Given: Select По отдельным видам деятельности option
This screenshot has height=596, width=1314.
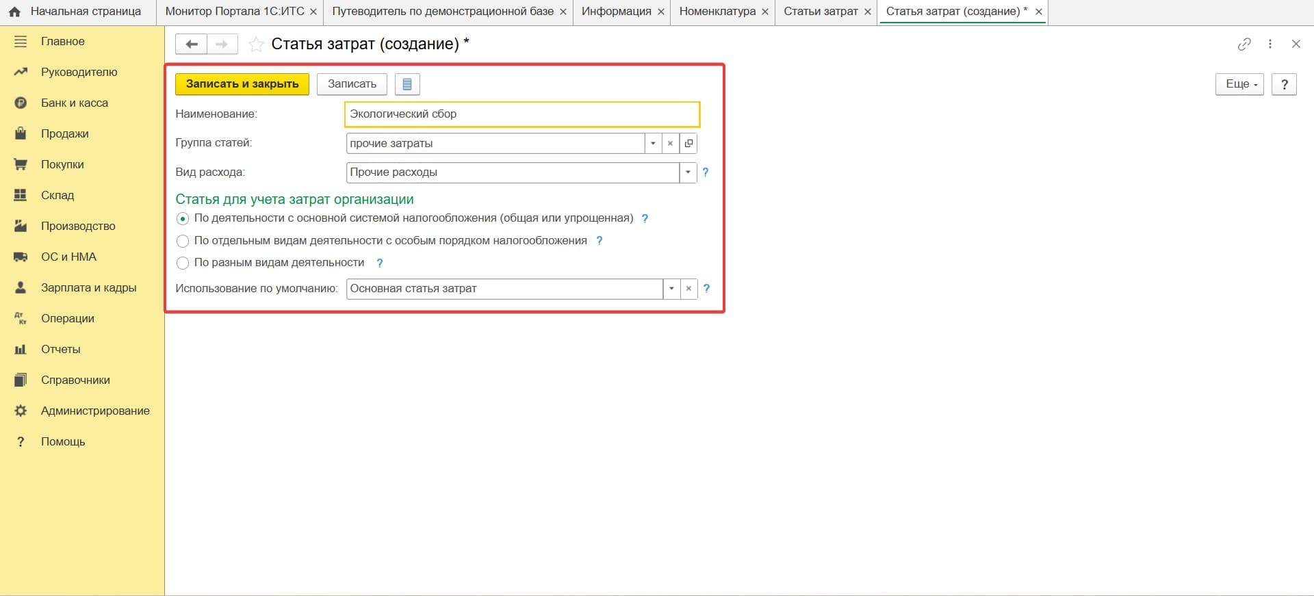Looking at the screenshot, I should tap(183, 242).
